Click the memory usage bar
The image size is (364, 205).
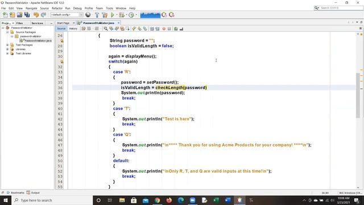(150, 15)
